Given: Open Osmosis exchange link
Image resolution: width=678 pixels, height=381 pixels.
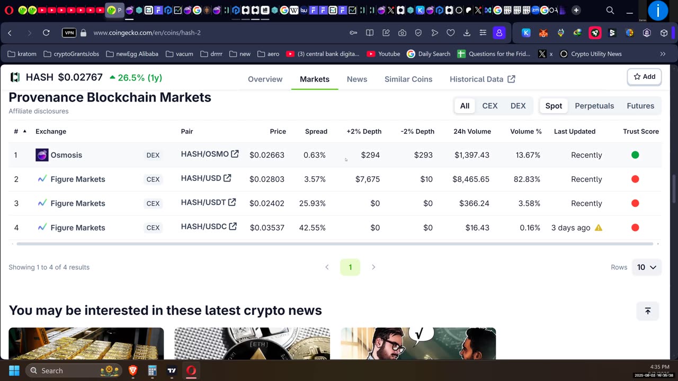Looking at the screenshot, I should [x=59, y=155].
